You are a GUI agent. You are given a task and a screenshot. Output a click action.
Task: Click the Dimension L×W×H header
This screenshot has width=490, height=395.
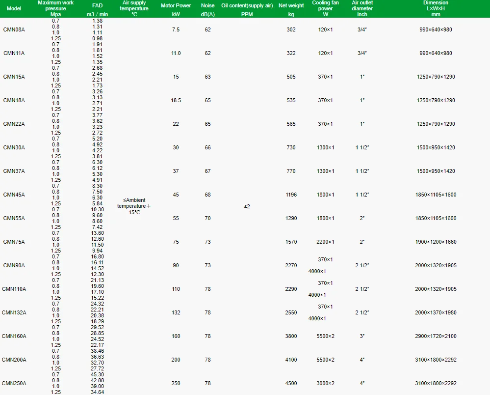click(x=436, y=8)
